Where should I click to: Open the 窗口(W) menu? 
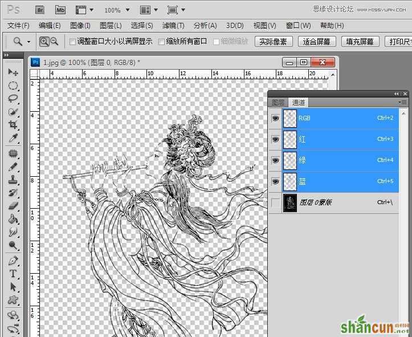[x=298, y=26]
